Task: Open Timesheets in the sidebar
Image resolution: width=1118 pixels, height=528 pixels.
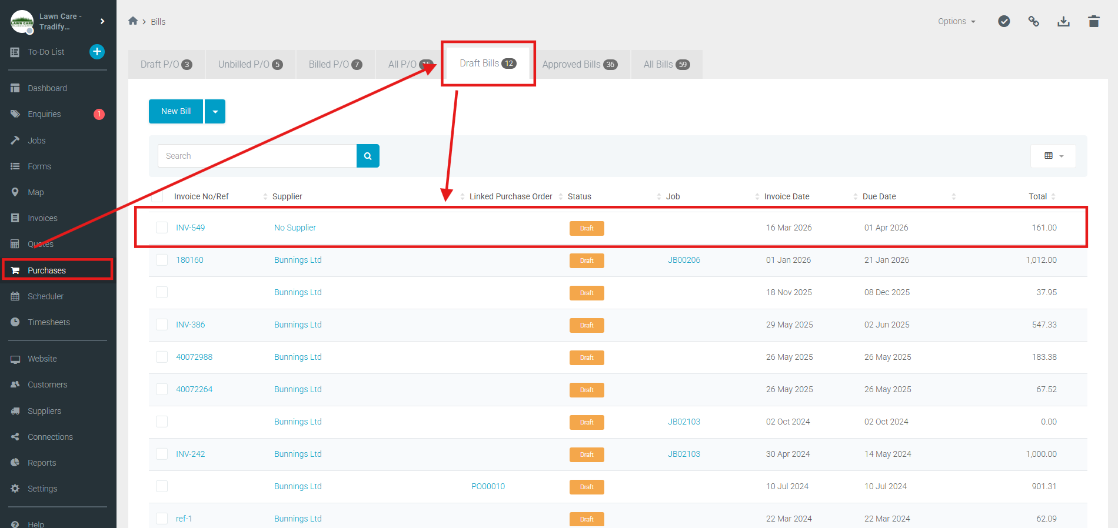Action: pos(49,322)
